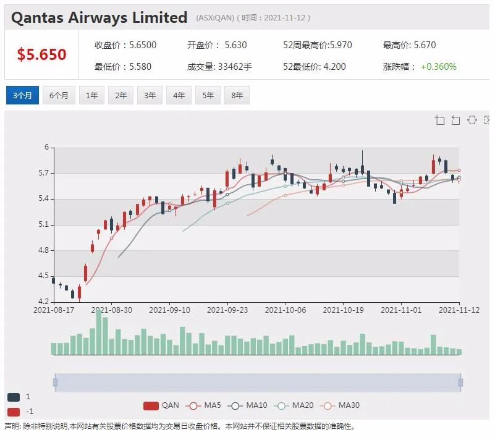Toggle the QAN candlestick series legend
The height and width of the screenshot is (440, 495).
click(161, 405)
